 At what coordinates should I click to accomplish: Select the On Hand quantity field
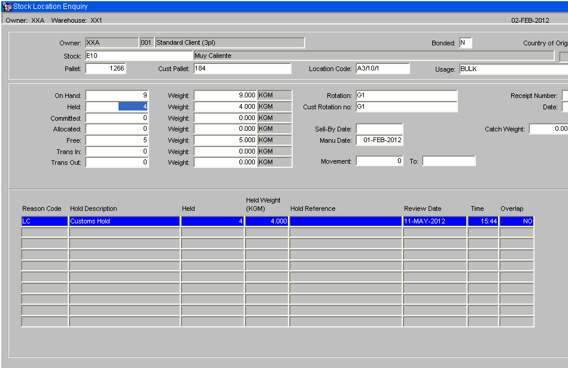[117, 96]
